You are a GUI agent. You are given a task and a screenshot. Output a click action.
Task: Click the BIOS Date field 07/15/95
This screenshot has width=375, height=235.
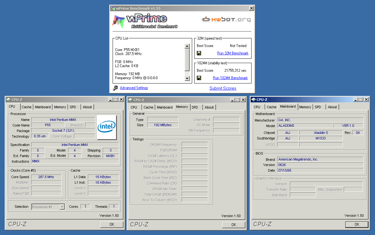pyautogui.click(x=320, y=170)
